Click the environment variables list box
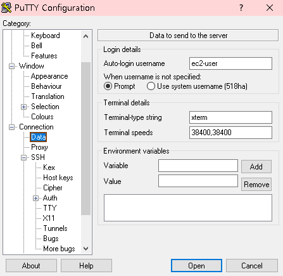Image resolution: width=283 pixels, height=276 pixels. tap(188, 208)
